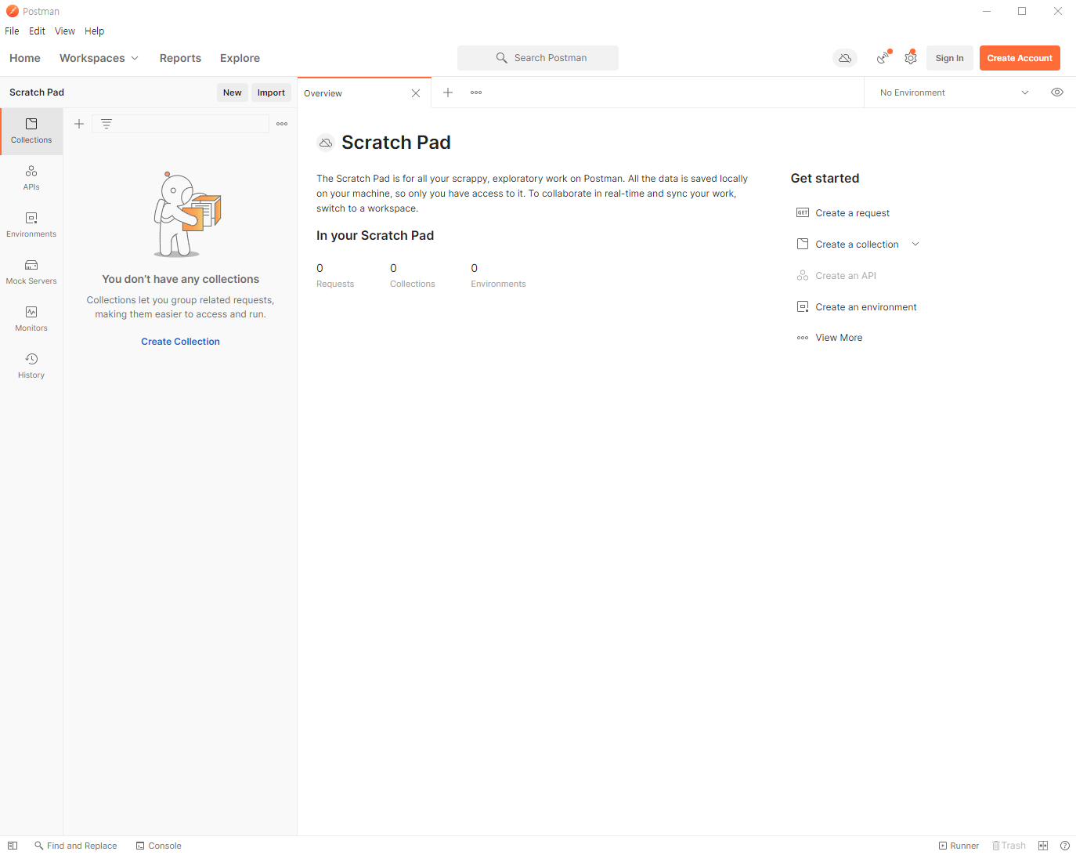Click Create a request link
Screen dimensions: 1076x855
853,213
